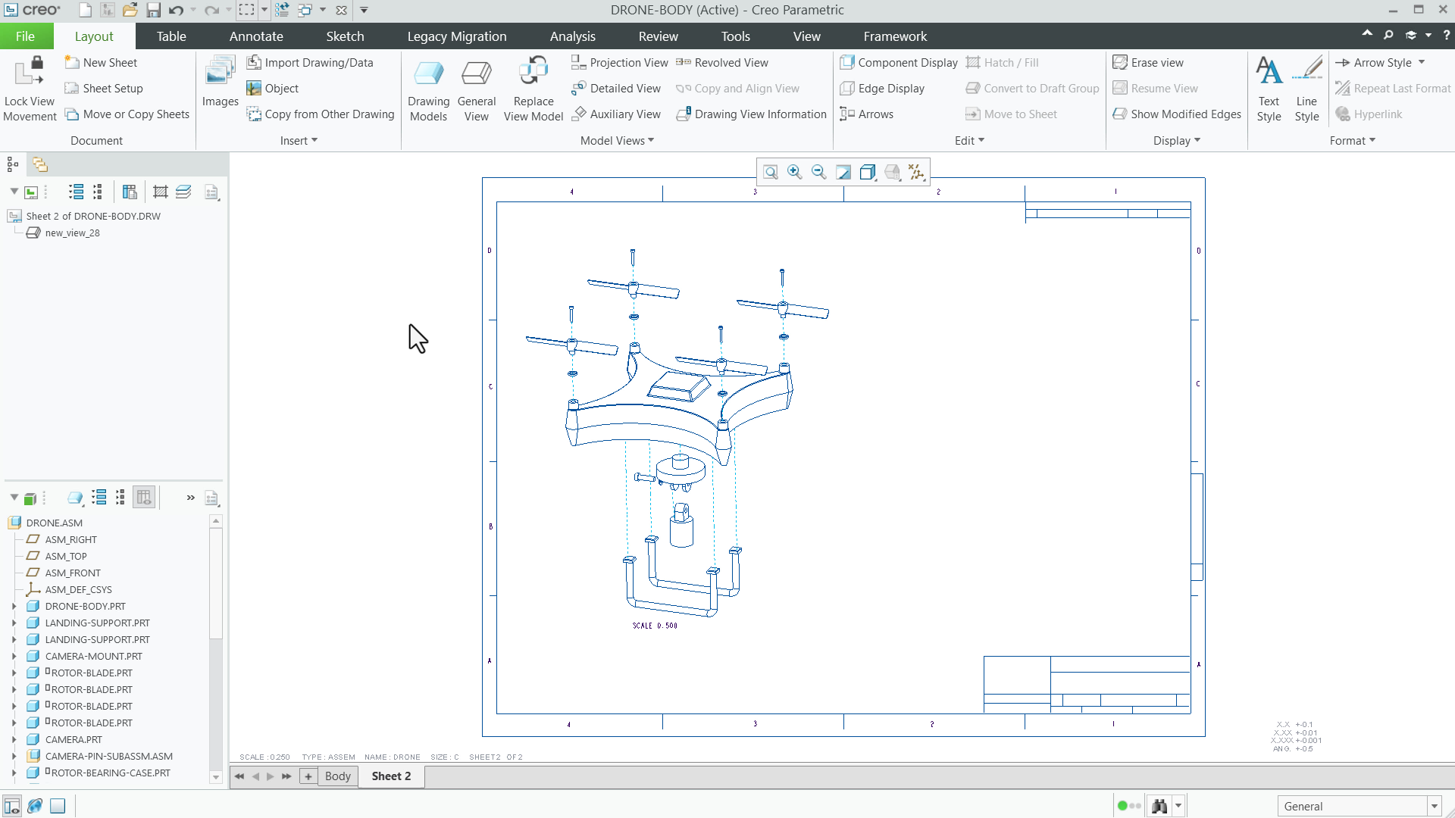Open the File menu
Screen dimensions: 1455x818
[25, 36]
